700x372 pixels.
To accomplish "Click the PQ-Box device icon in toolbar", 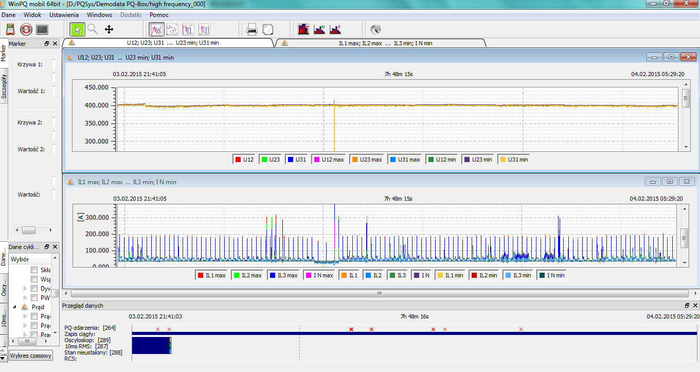I will [x=11, y=29].
